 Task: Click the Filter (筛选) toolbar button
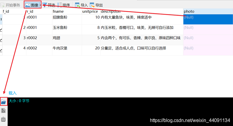click(49, 5)
